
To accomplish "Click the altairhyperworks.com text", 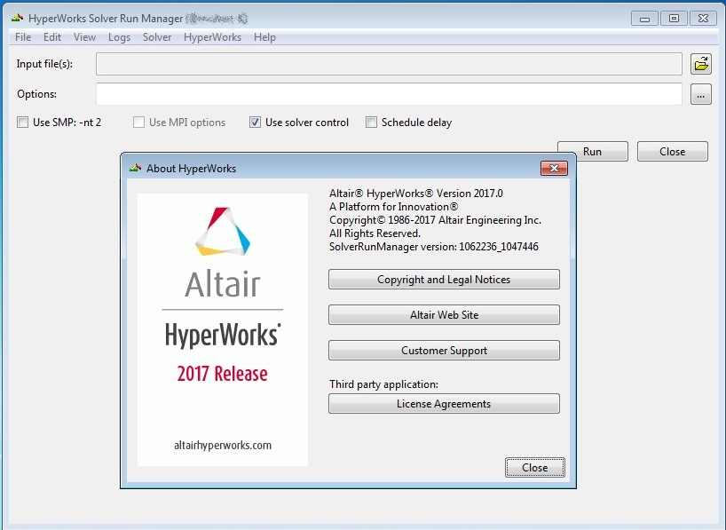I will (x=223, y=446).
